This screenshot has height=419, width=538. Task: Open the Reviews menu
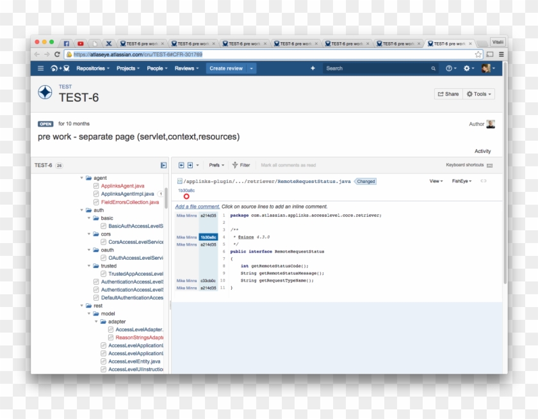[186, 68]
